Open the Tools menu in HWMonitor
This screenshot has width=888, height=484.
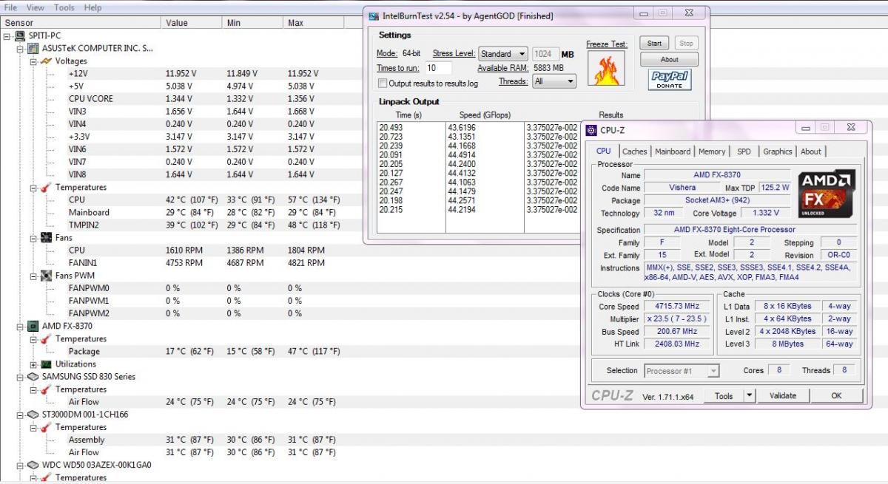click(x=64, y=7)
